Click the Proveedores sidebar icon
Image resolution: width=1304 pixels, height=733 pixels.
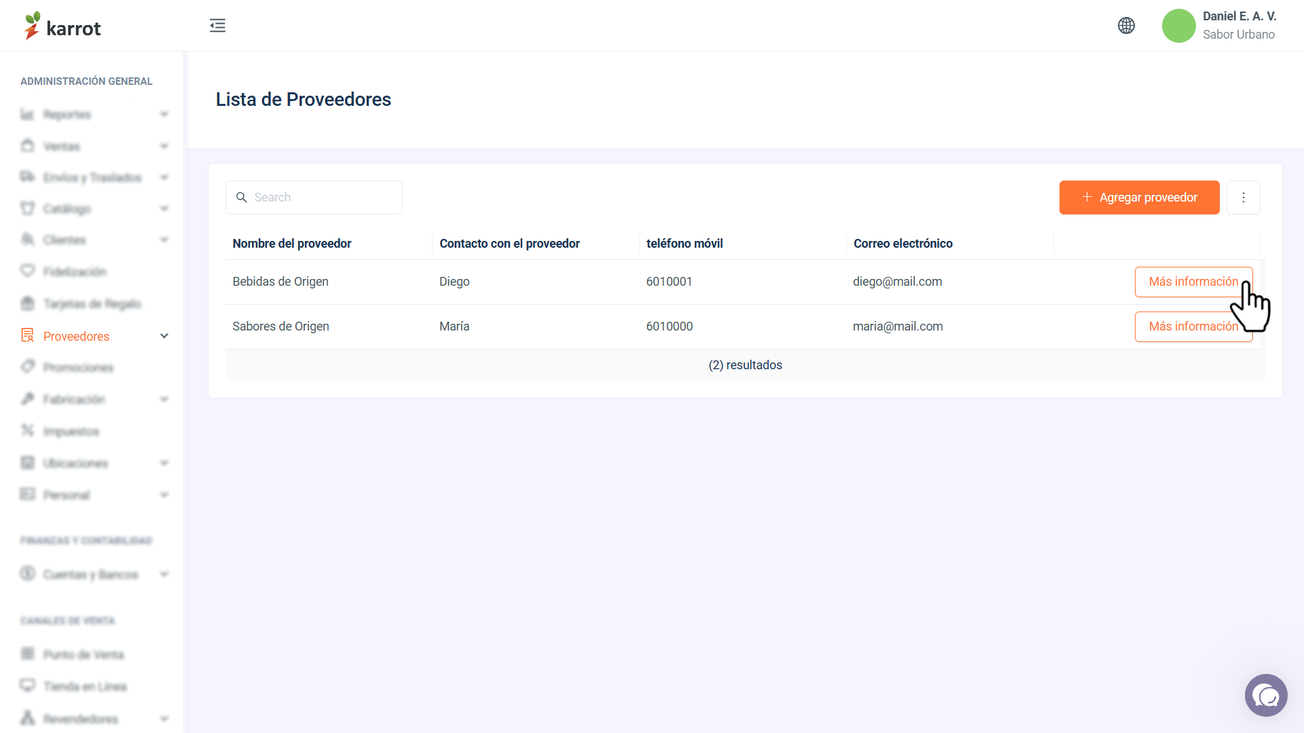tap(27, 335)
